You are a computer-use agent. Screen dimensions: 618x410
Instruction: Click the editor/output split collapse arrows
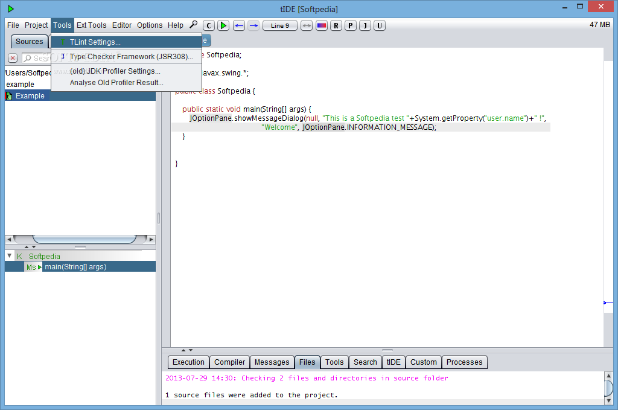pyautogui.click(x=187, y=350)
